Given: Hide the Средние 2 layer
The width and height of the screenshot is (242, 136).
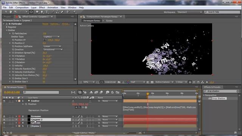Looking at the screenshot, I should pyautogui.click(x=4, y=120).
